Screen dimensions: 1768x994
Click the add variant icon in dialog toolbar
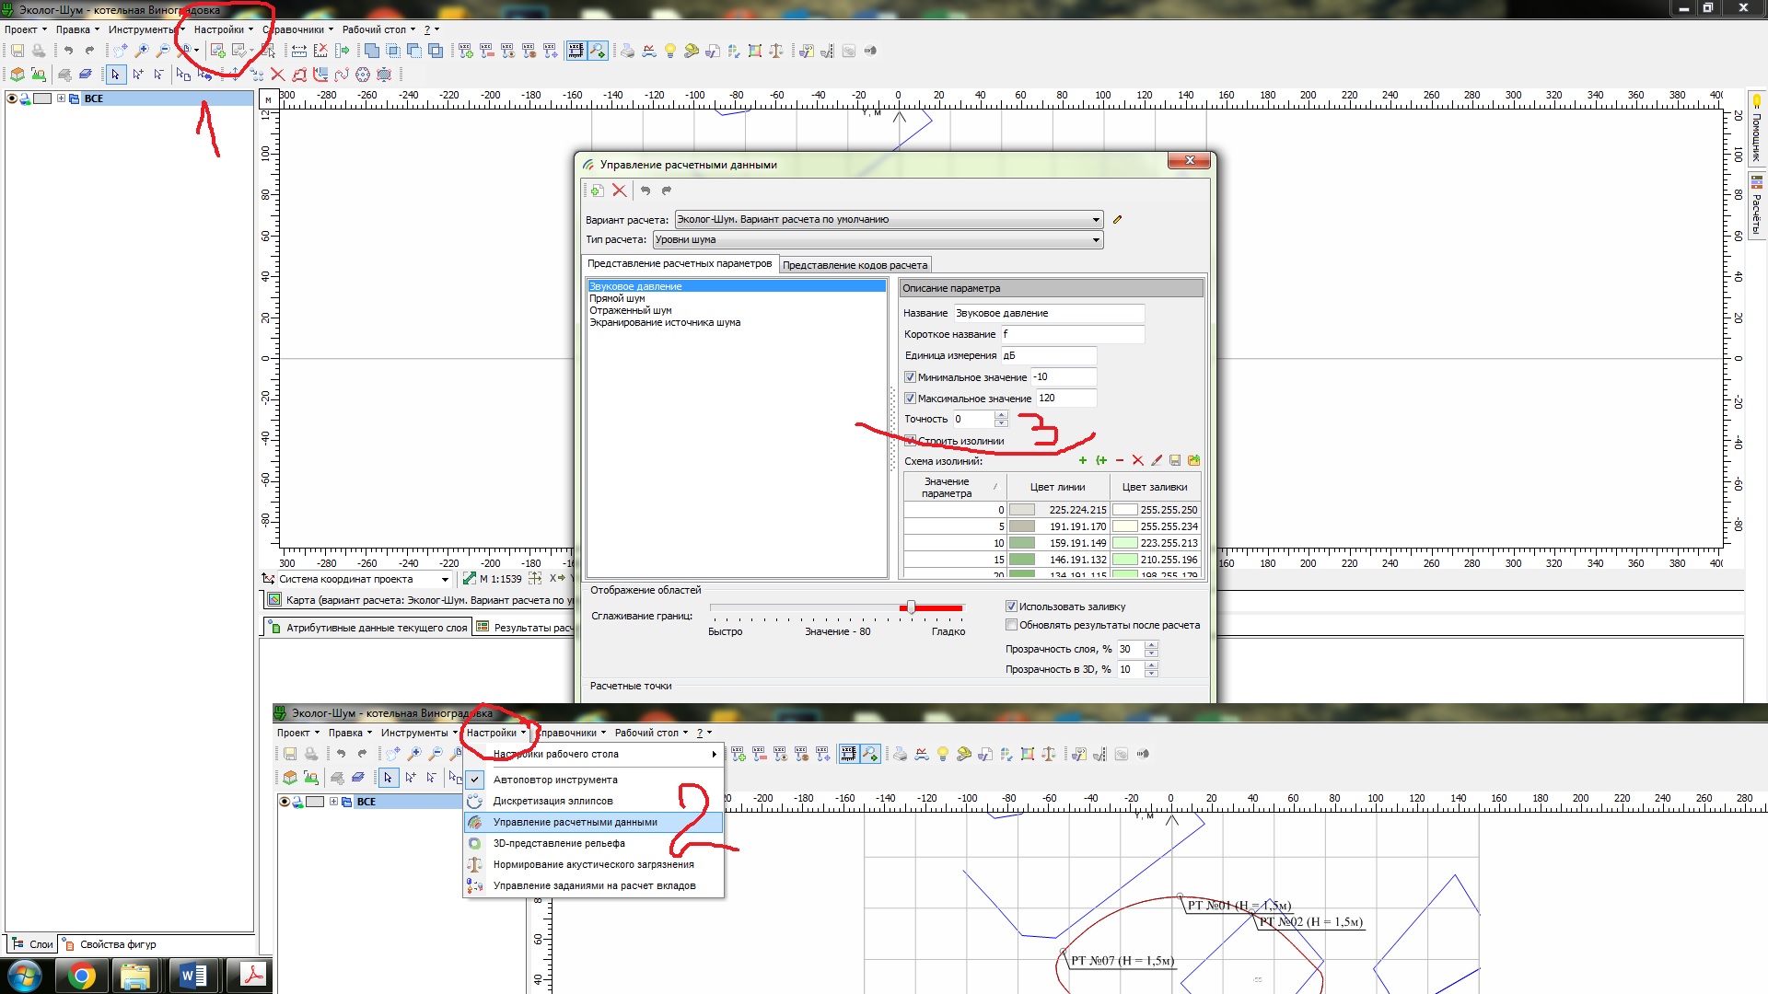coord(597,191)
